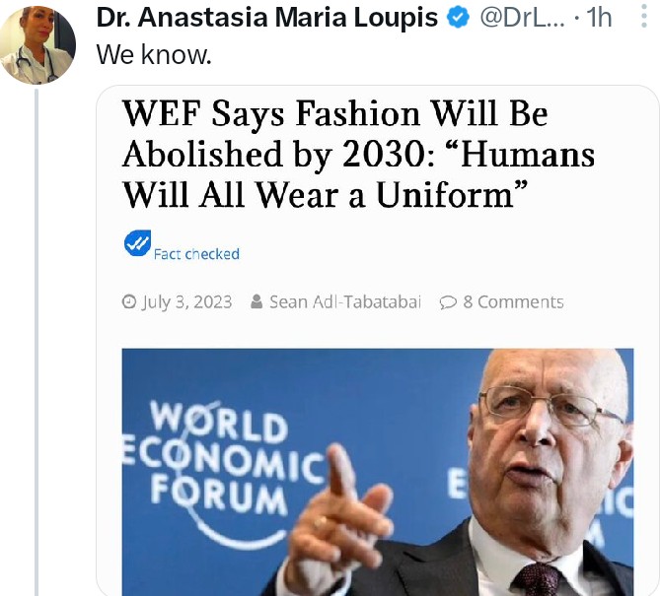
Task: Click the 'We know.' tweet text
Action: click(x=154, y=55)
